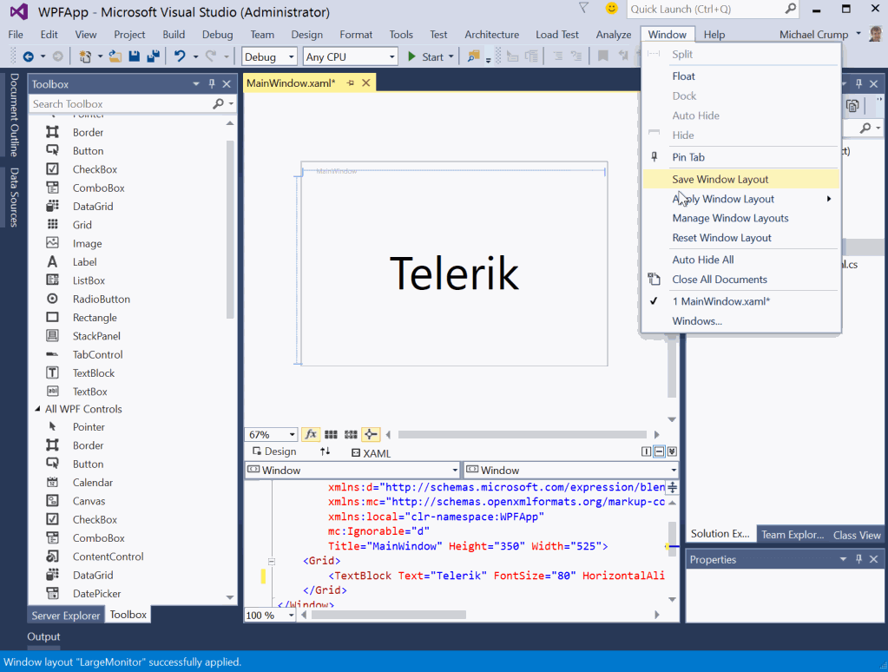Open the XAML editor 100 % zoom dropdown
The image size is (888, 672).
(x=292, y=616)
